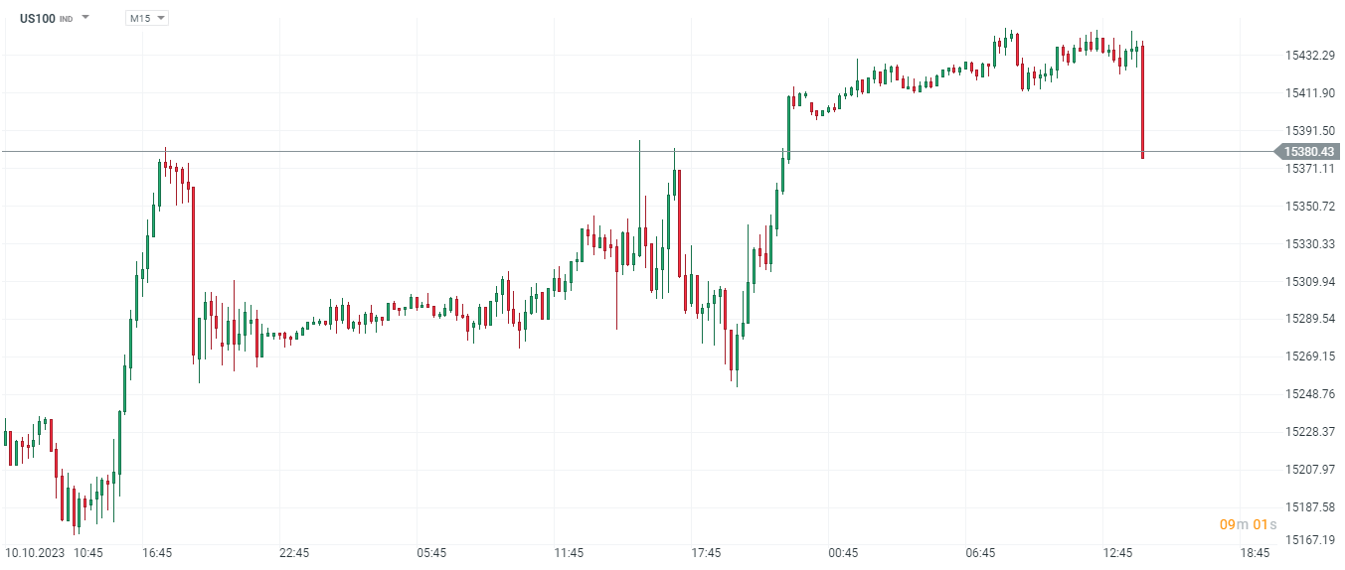Select the 05:45 time axis marker
Screen dimensions: 1345x570
[431, 553]
